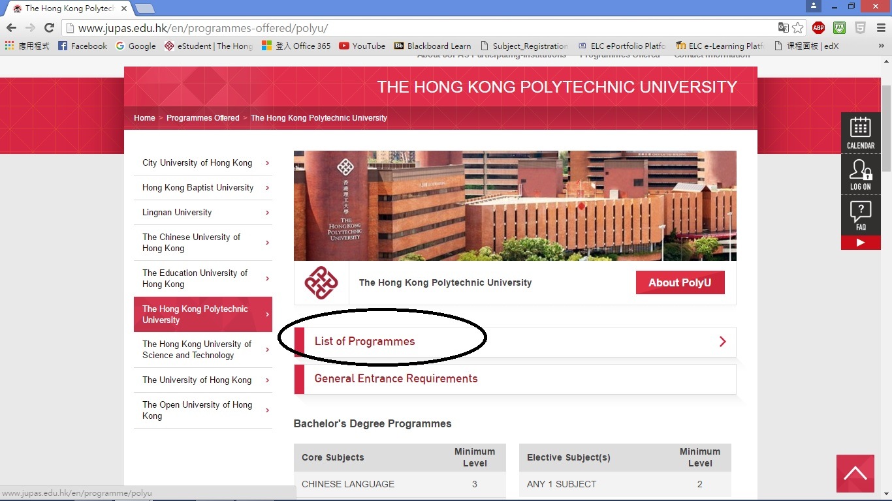
Task: Click the PolyU campus banner image
Action: click(515, 206)
